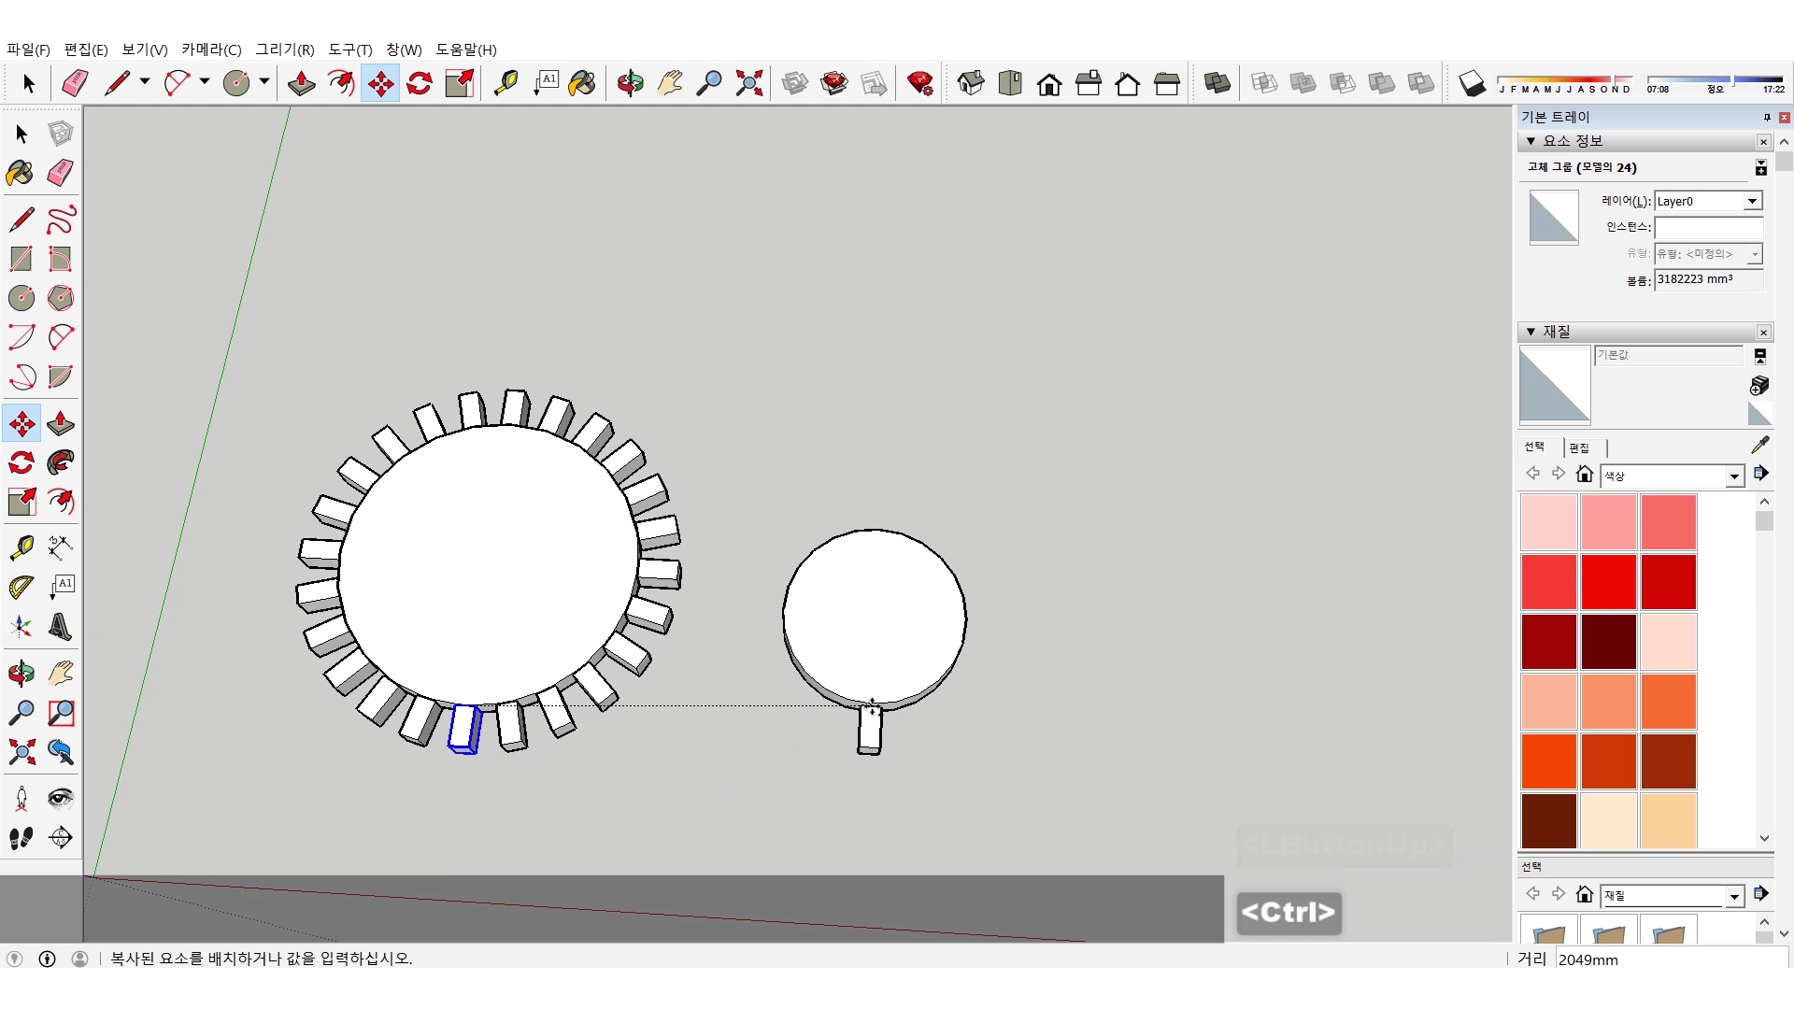The width and height of the screenshot is (1794, 1009).
Task: Switch to the 편집 tab in materials
Action: [1579, 448]
